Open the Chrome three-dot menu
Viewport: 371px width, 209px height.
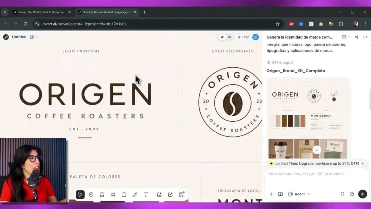(x=365, y=24)
